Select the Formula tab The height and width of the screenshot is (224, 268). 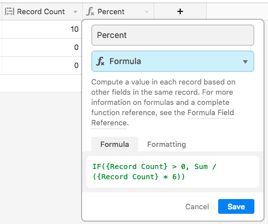(114, 144)
